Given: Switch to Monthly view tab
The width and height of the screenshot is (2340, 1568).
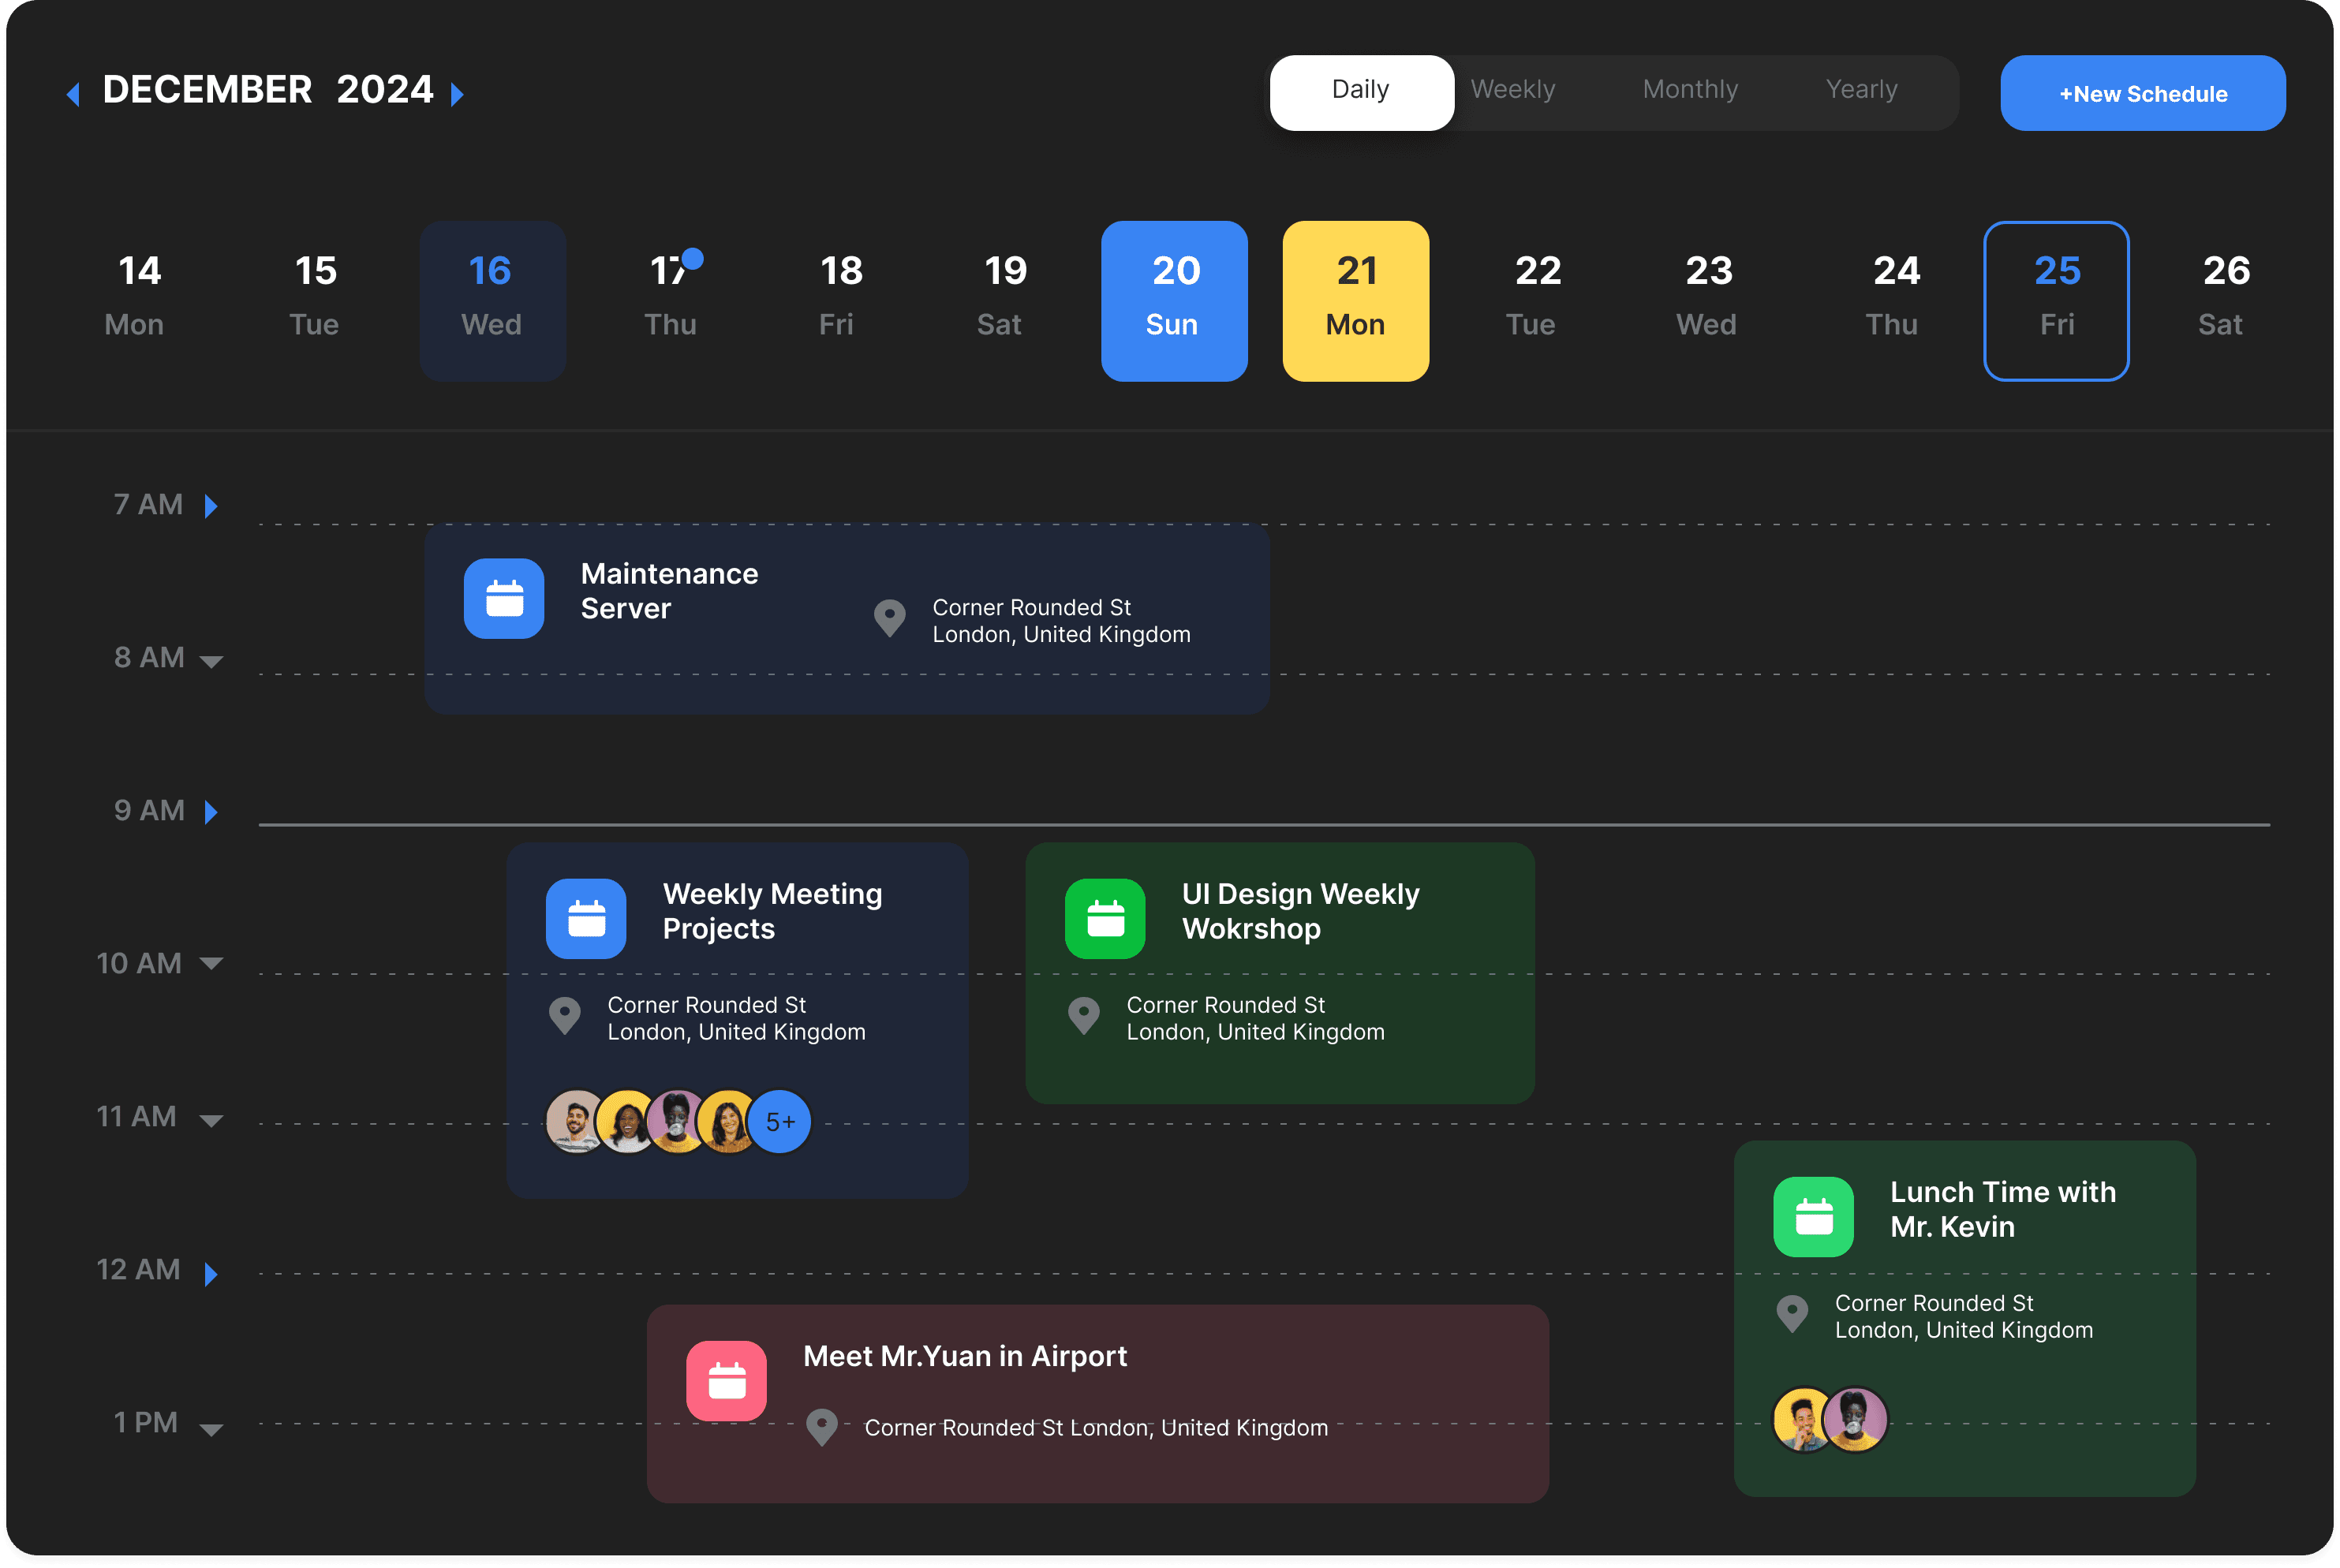Looking at the screenshot, I should (1690, 90).
